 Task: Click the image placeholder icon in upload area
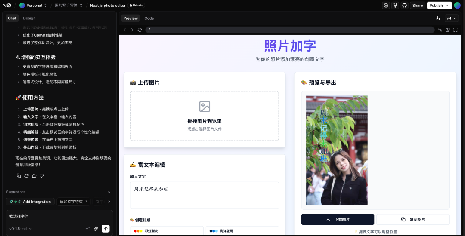[x=205, y=107]
